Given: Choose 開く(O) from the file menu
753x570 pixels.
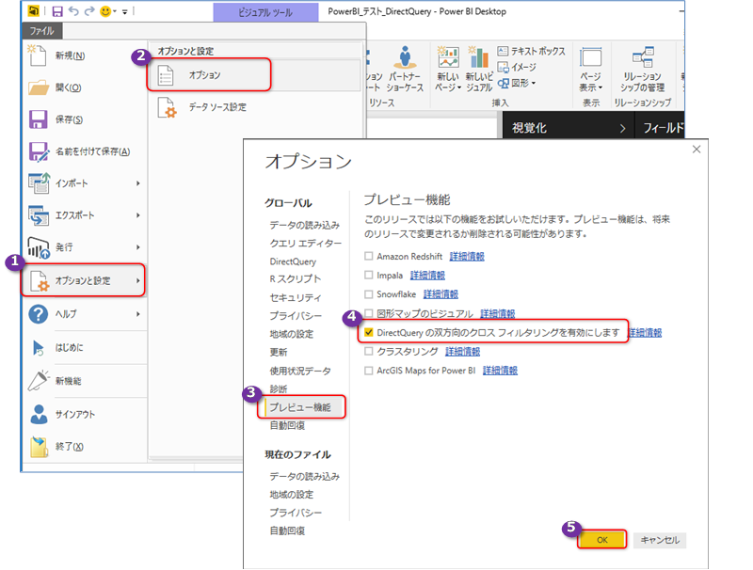Looking at the screenshot, I should (x=68, y=87).
